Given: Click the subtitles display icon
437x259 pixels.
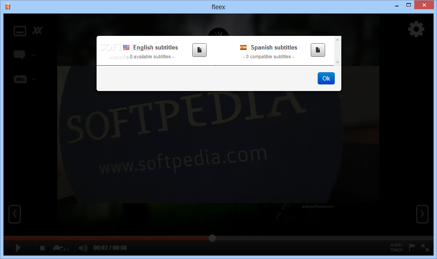Looking at the screenshot, I should coord(20,31).
